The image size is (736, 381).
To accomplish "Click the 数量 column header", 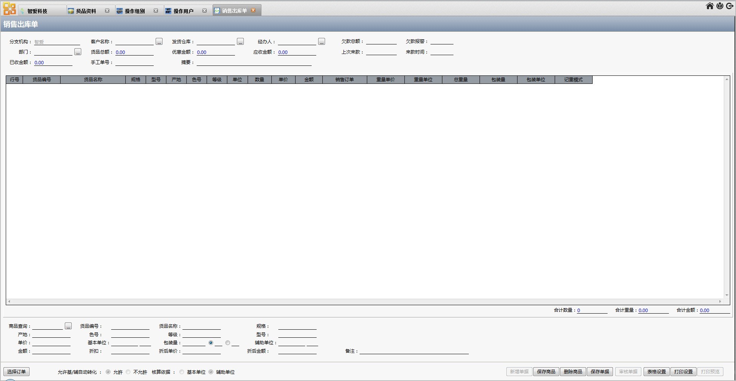I will click(x=260, y=80).
